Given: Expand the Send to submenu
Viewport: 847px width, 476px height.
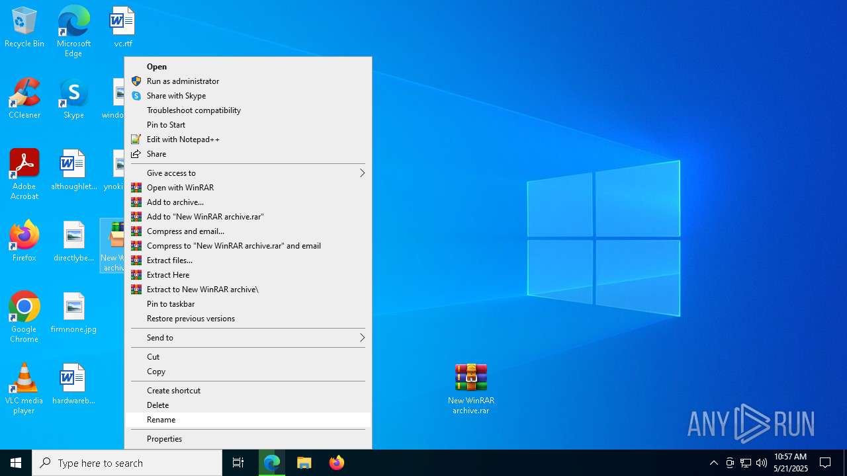Looking at the screenshot, I should click(x=248, y=338).
